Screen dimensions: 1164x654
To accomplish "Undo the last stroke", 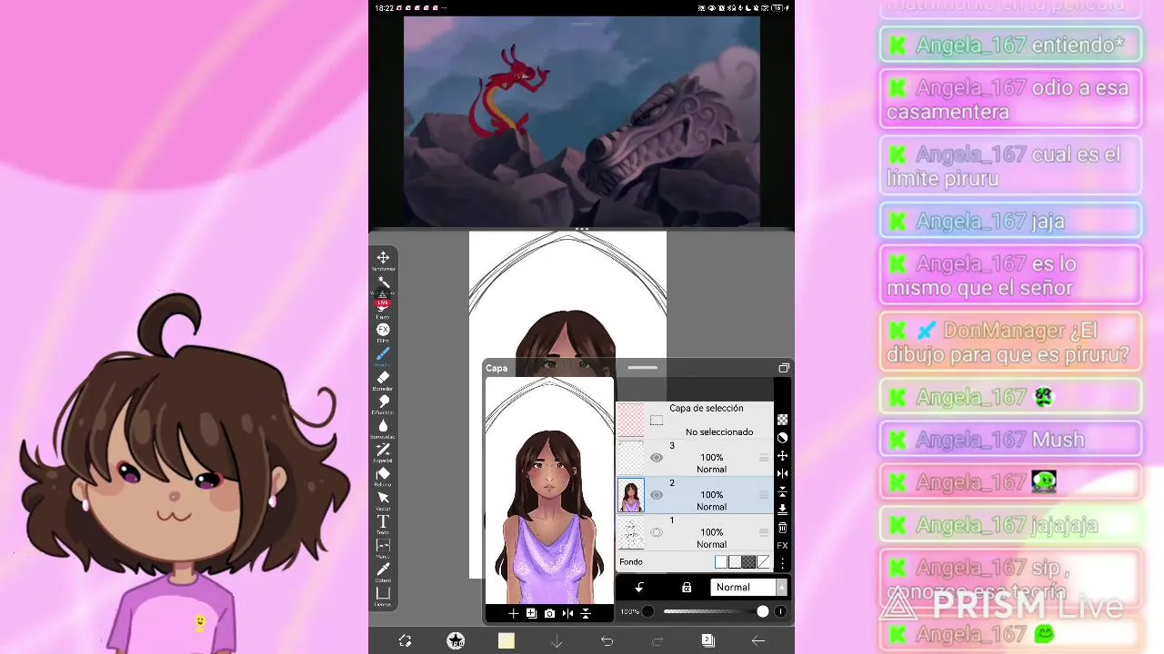I will pyautogui.click(x=607, y=641).
